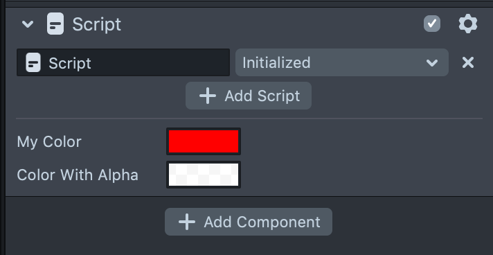Image resolution: width=493 pixels, height=255 pixels.
Task: Select the Script asset name field
Action: (x=123, y=62)
